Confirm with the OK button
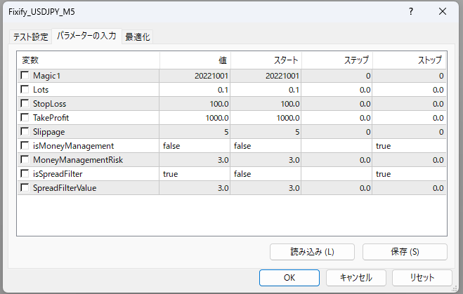Screen dimensions: 463x294 coord(289,277)
